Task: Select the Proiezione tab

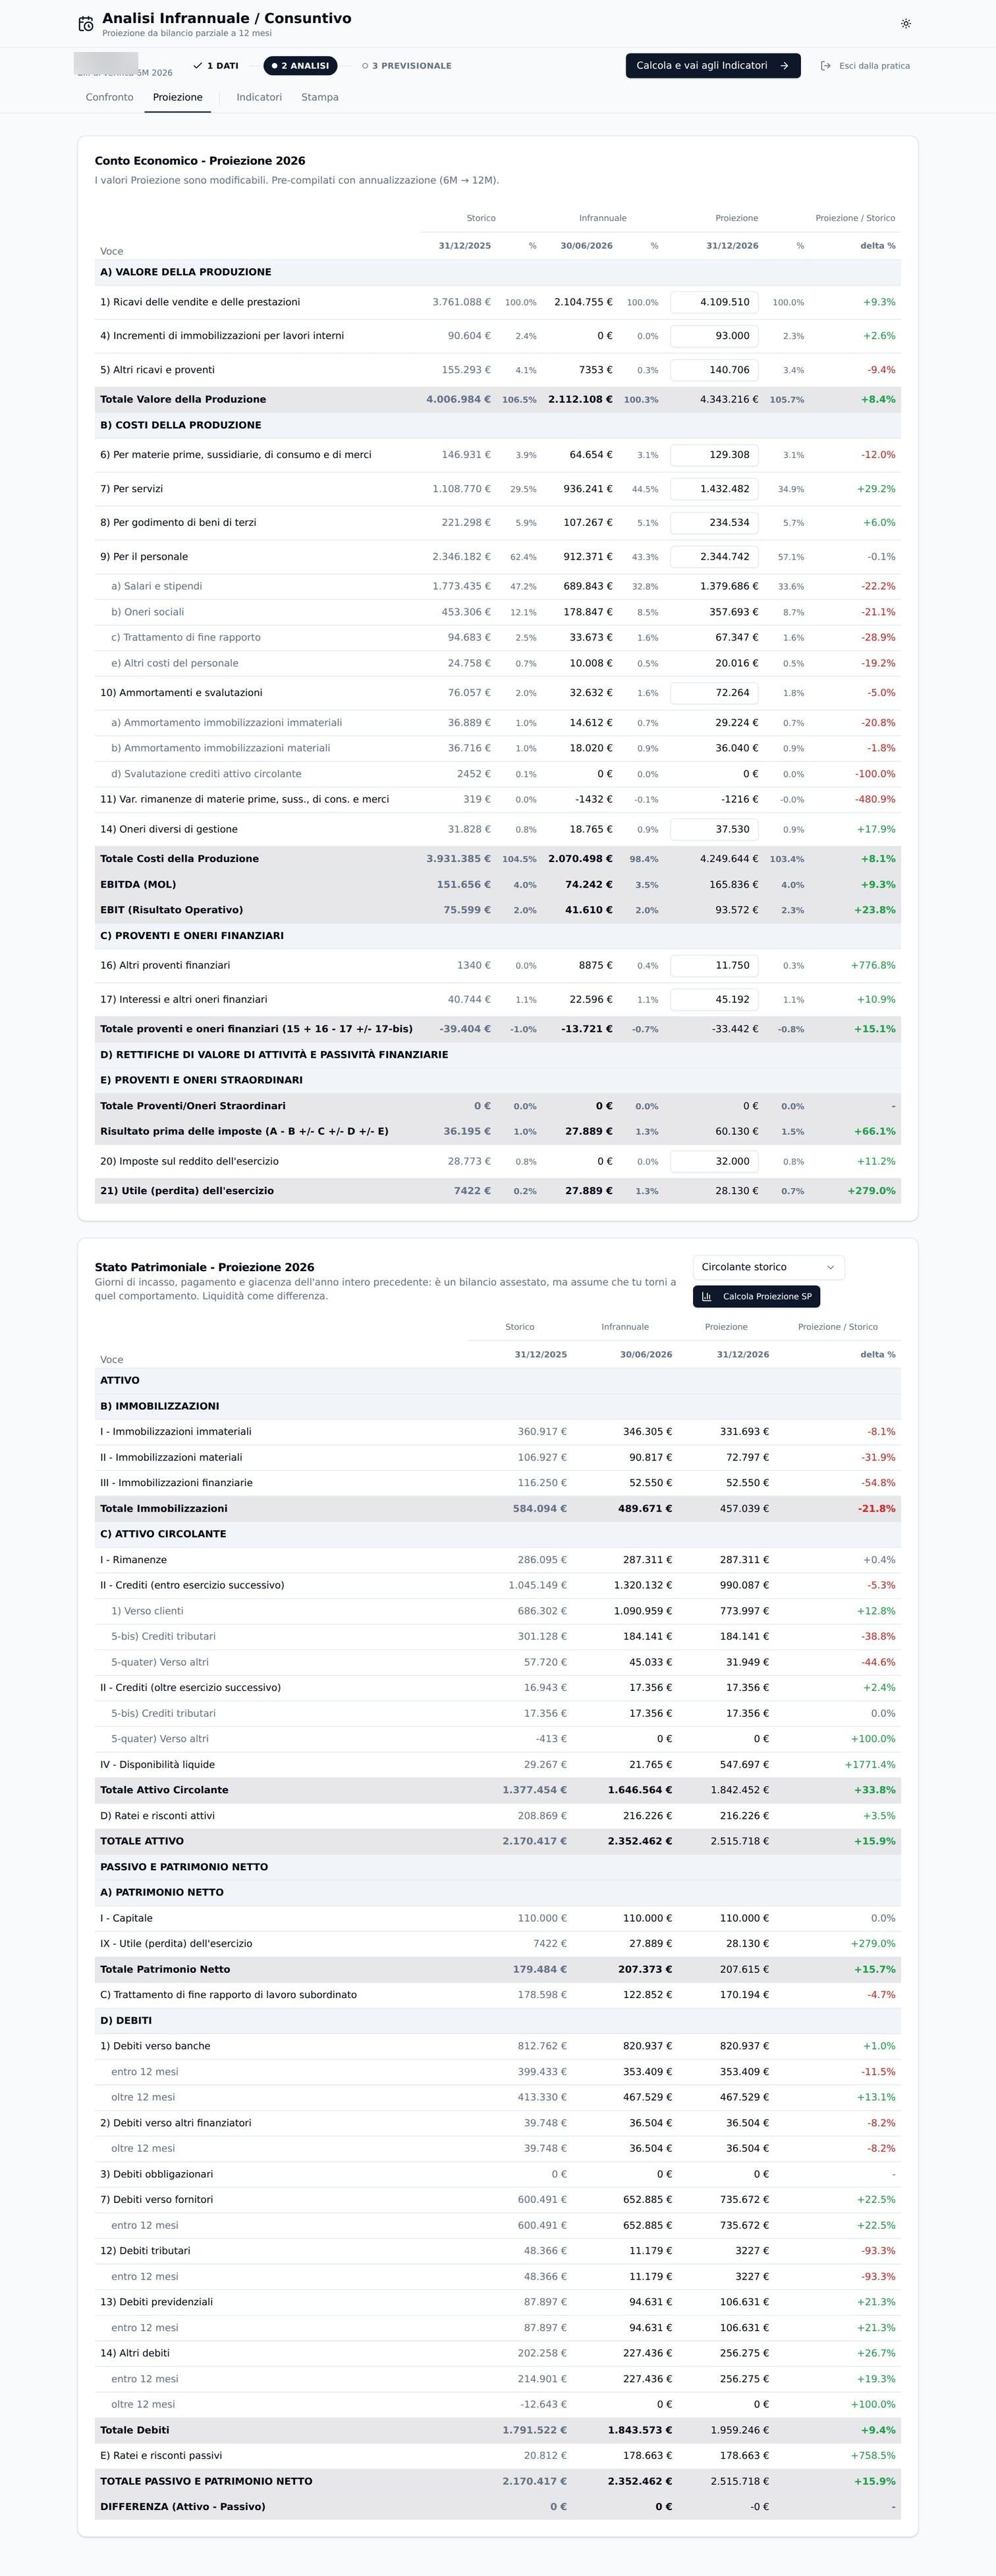Action: 178,97
